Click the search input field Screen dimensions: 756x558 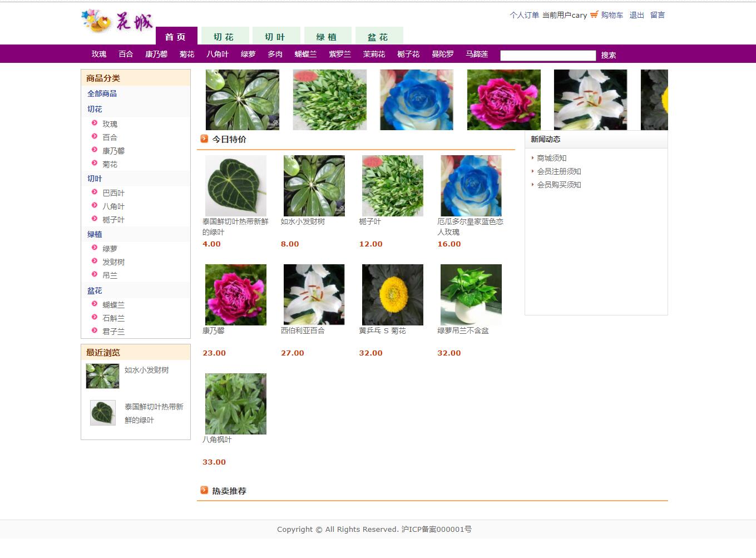(547, 55)
